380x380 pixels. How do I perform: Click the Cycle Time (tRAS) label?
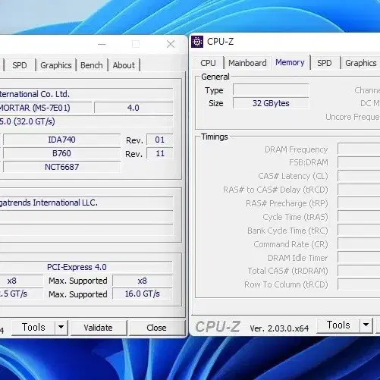295,217
